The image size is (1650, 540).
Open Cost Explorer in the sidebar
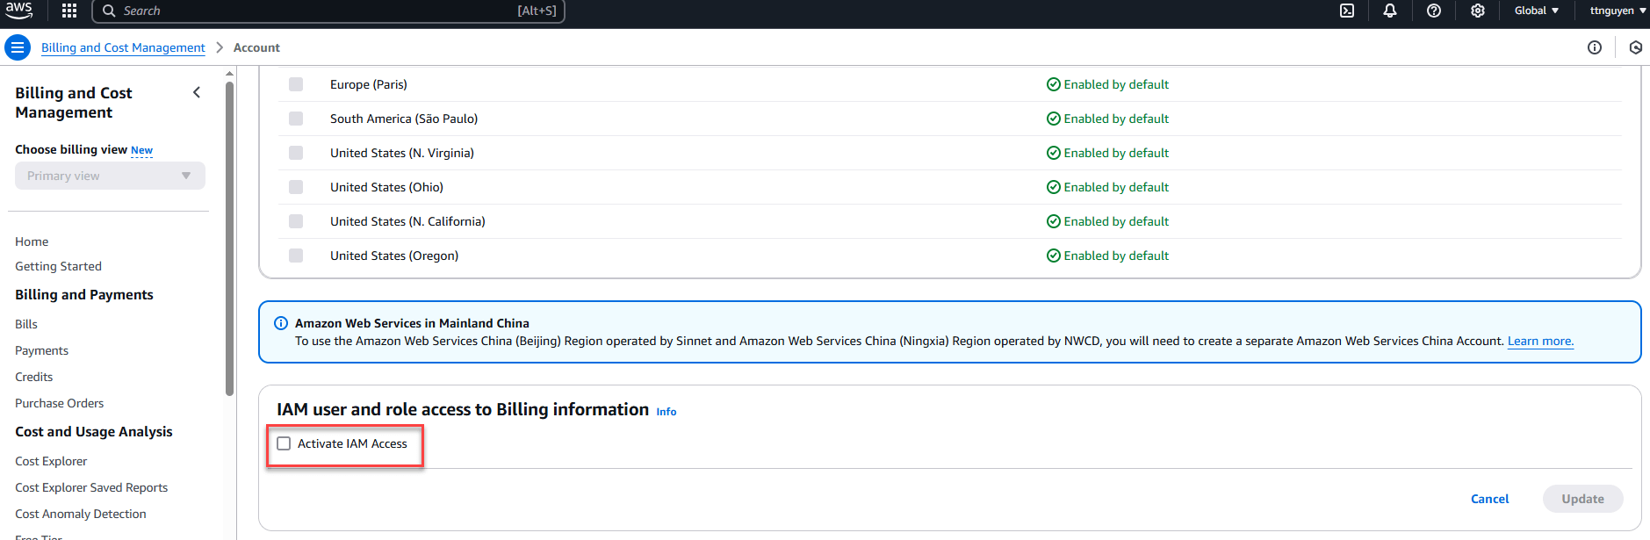(51, 461)
